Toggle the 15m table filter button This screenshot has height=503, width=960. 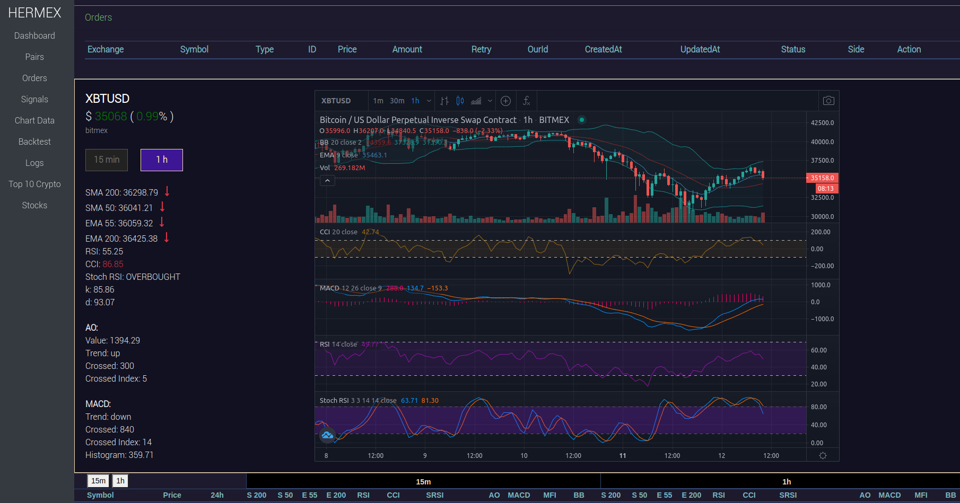98,481
